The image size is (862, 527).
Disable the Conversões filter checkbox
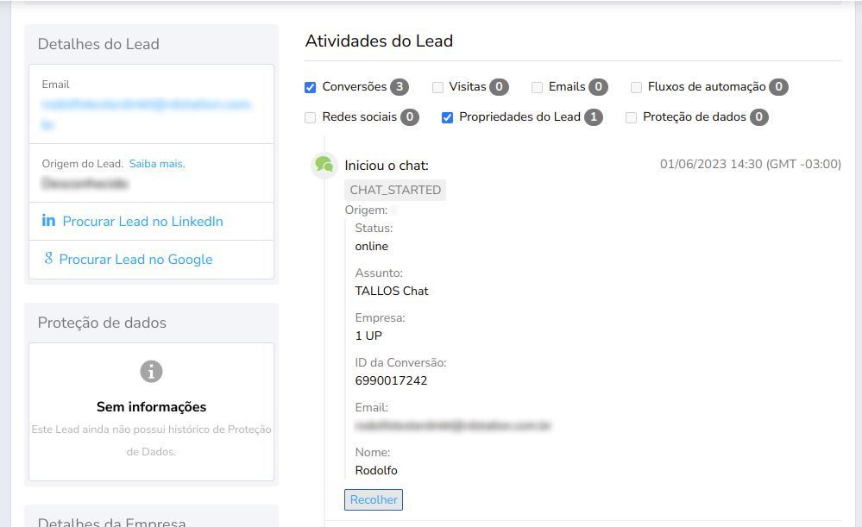310,86
